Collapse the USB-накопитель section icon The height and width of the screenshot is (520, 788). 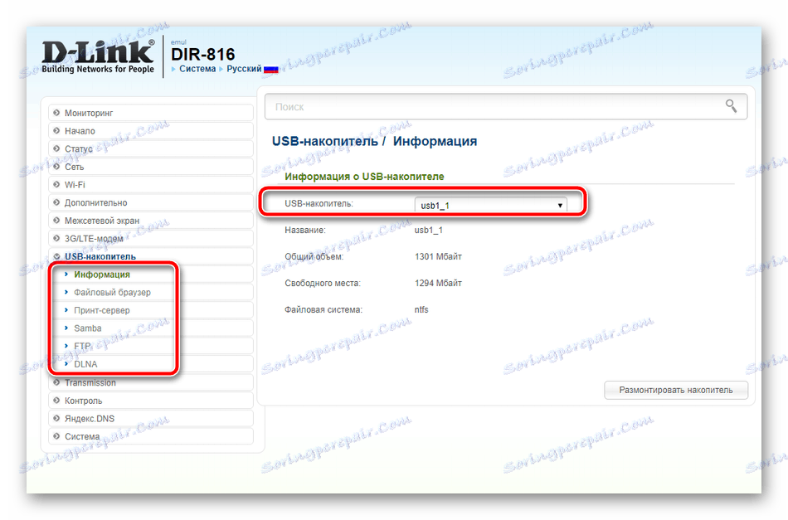click(56, 256)
